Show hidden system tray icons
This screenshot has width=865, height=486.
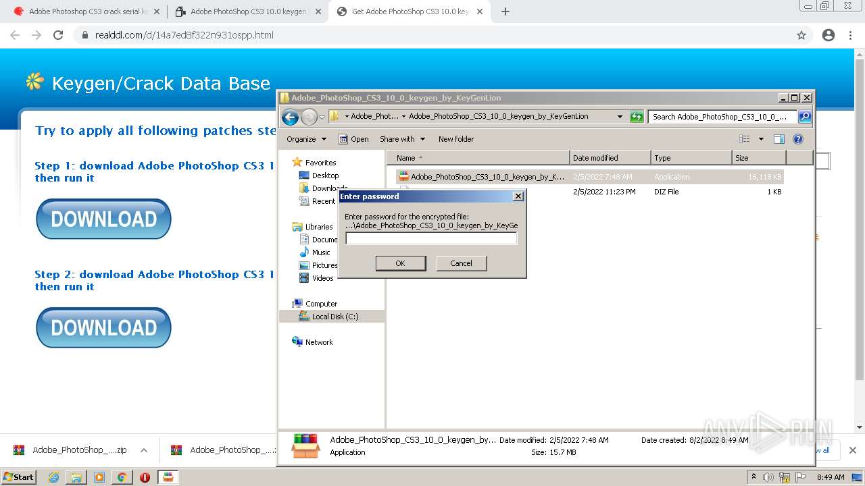coord(753,477)
